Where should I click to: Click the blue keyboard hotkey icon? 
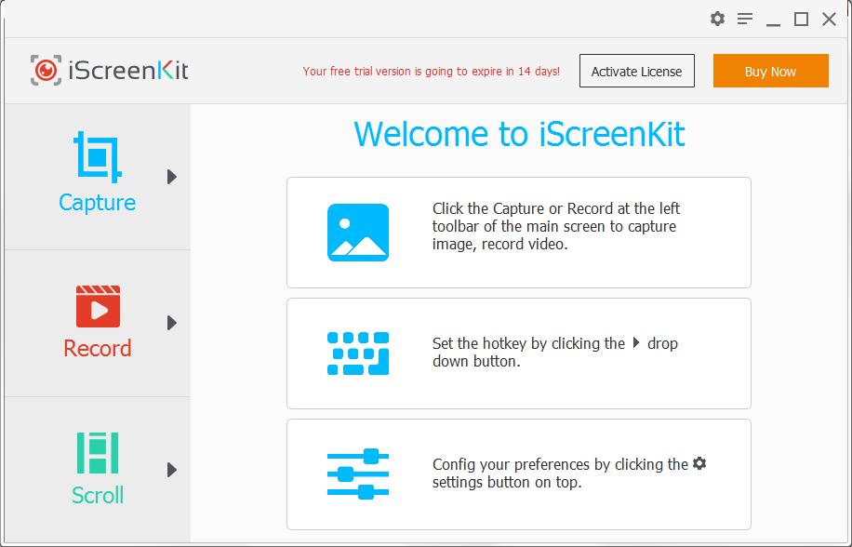point(358,354)
